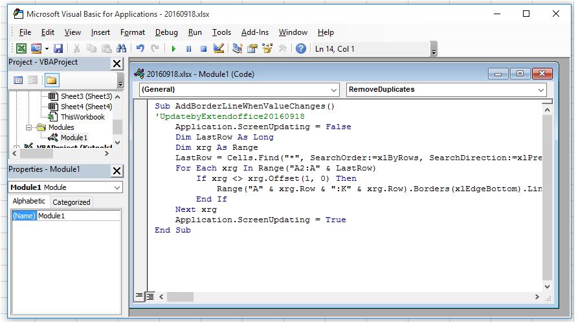Select Sheet3 (Sheet3) in project tree
This screenshot has height=323, width=578.
(86, 96)
